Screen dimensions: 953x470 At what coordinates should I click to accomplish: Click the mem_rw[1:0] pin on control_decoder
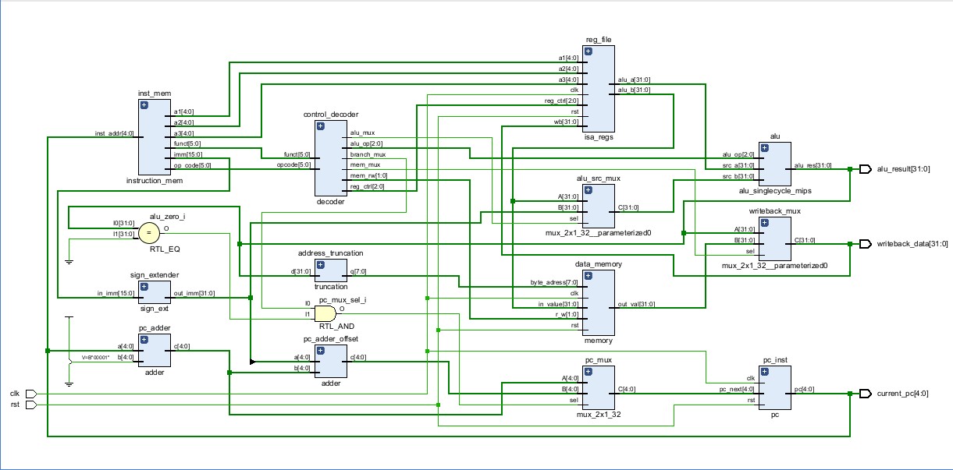tap(369, 175)
